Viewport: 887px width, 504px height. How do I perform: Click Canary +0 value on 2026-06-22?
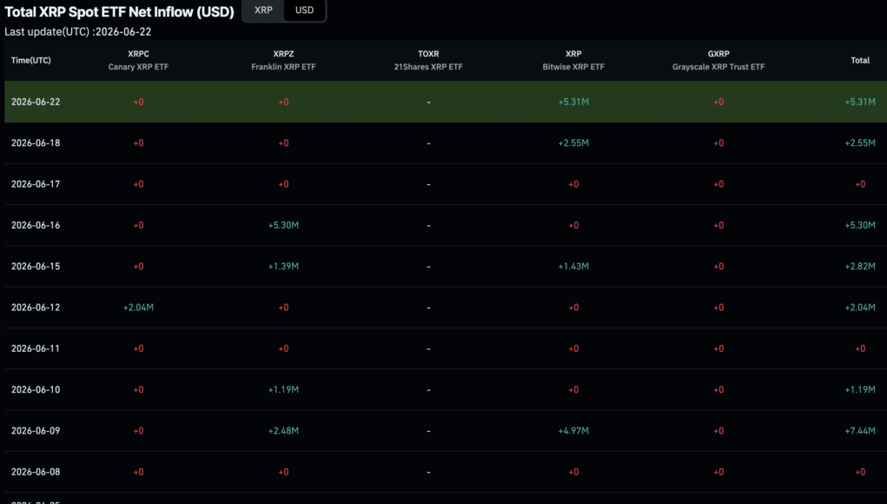[x=139, y=102]
